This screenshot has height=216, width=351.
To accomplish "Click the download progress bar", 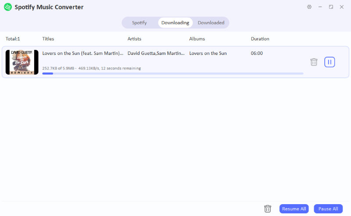I will click(172, 73).
